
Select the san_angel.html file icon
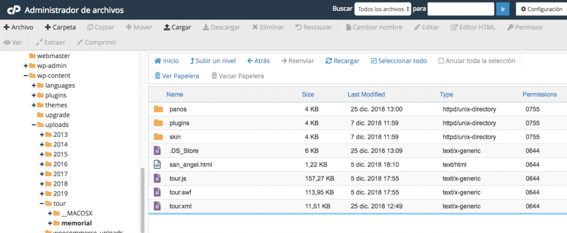pyautogui.click(x=157, y=165)
